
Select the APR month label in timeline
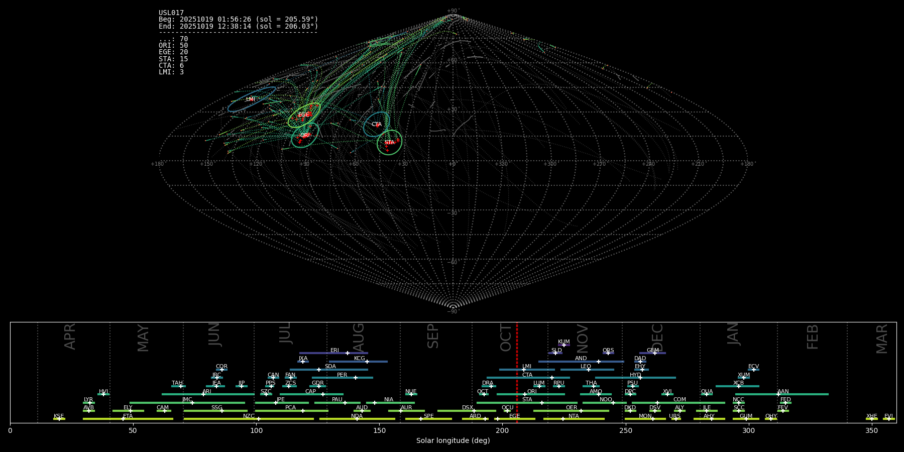point(70,336)
